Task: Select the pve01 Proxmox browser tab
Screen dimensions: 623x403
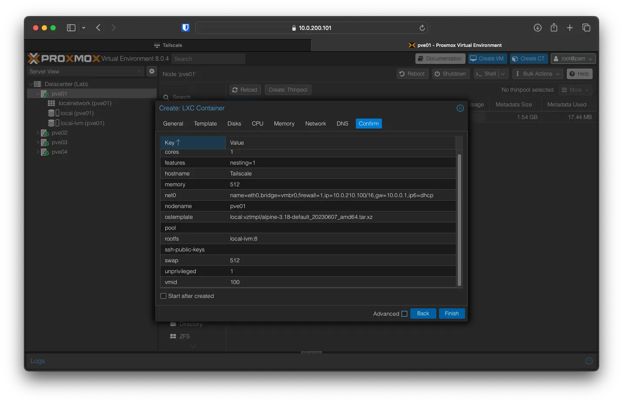Action: point(455,45)
